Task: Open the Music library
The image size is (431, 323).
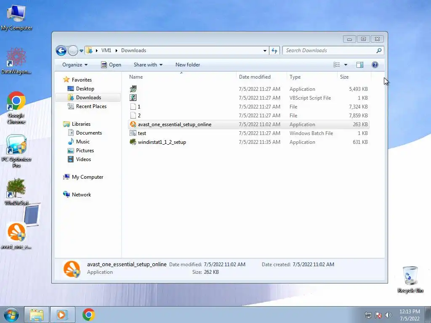Action: pyautogui.click(x=83, y=142)
